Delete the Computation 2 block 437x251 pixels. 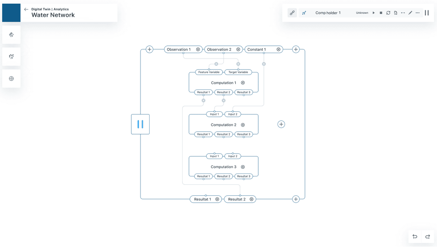point(243,125)
